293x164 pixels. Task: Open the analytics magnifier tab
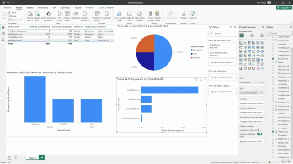261,36
